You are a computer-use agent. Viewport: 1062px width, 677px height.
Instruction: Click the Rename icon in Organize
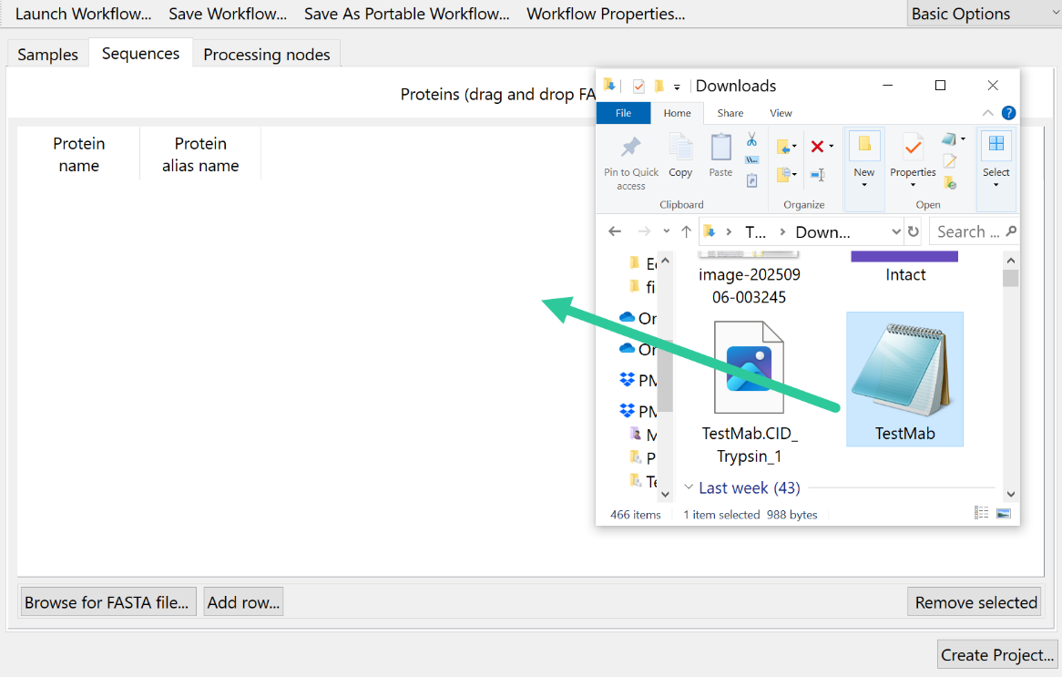coord(818,176)
